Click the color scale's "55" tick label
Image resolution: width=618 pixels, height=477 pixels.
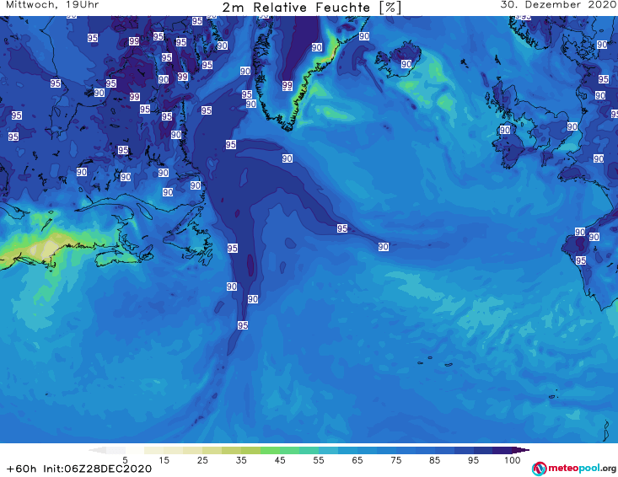click(319, 460)
